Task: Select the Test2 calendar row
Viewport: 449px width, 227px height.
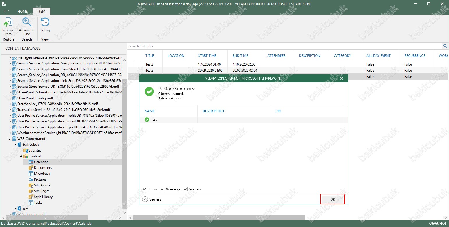Action: coord(288,71)
